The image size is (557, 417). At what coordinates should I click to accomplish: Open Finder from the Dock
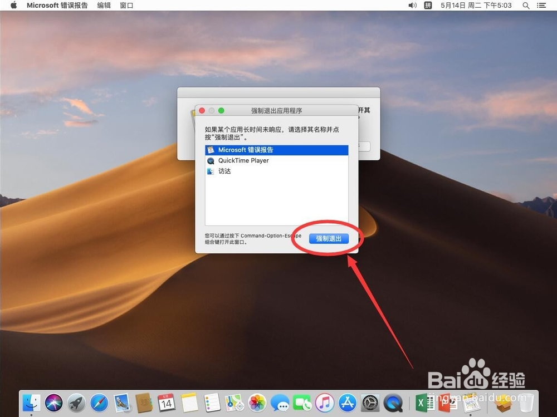click(x=31, y=403)
